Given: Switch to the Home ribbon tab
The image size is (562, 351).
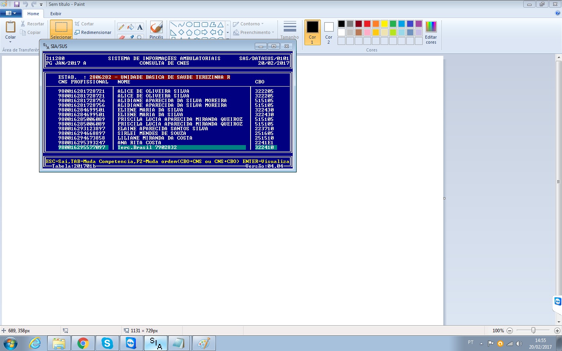Looking at the screenshot, I should click(33, 14).
